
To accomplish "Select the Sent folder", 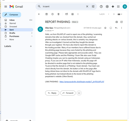I will pyautogui.click(x=17, y=30).
